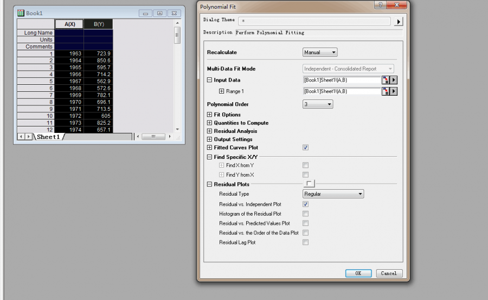Open the Dialog Theme arrow menu
This screenshot has height=300, width=488.
coord(399,22)
